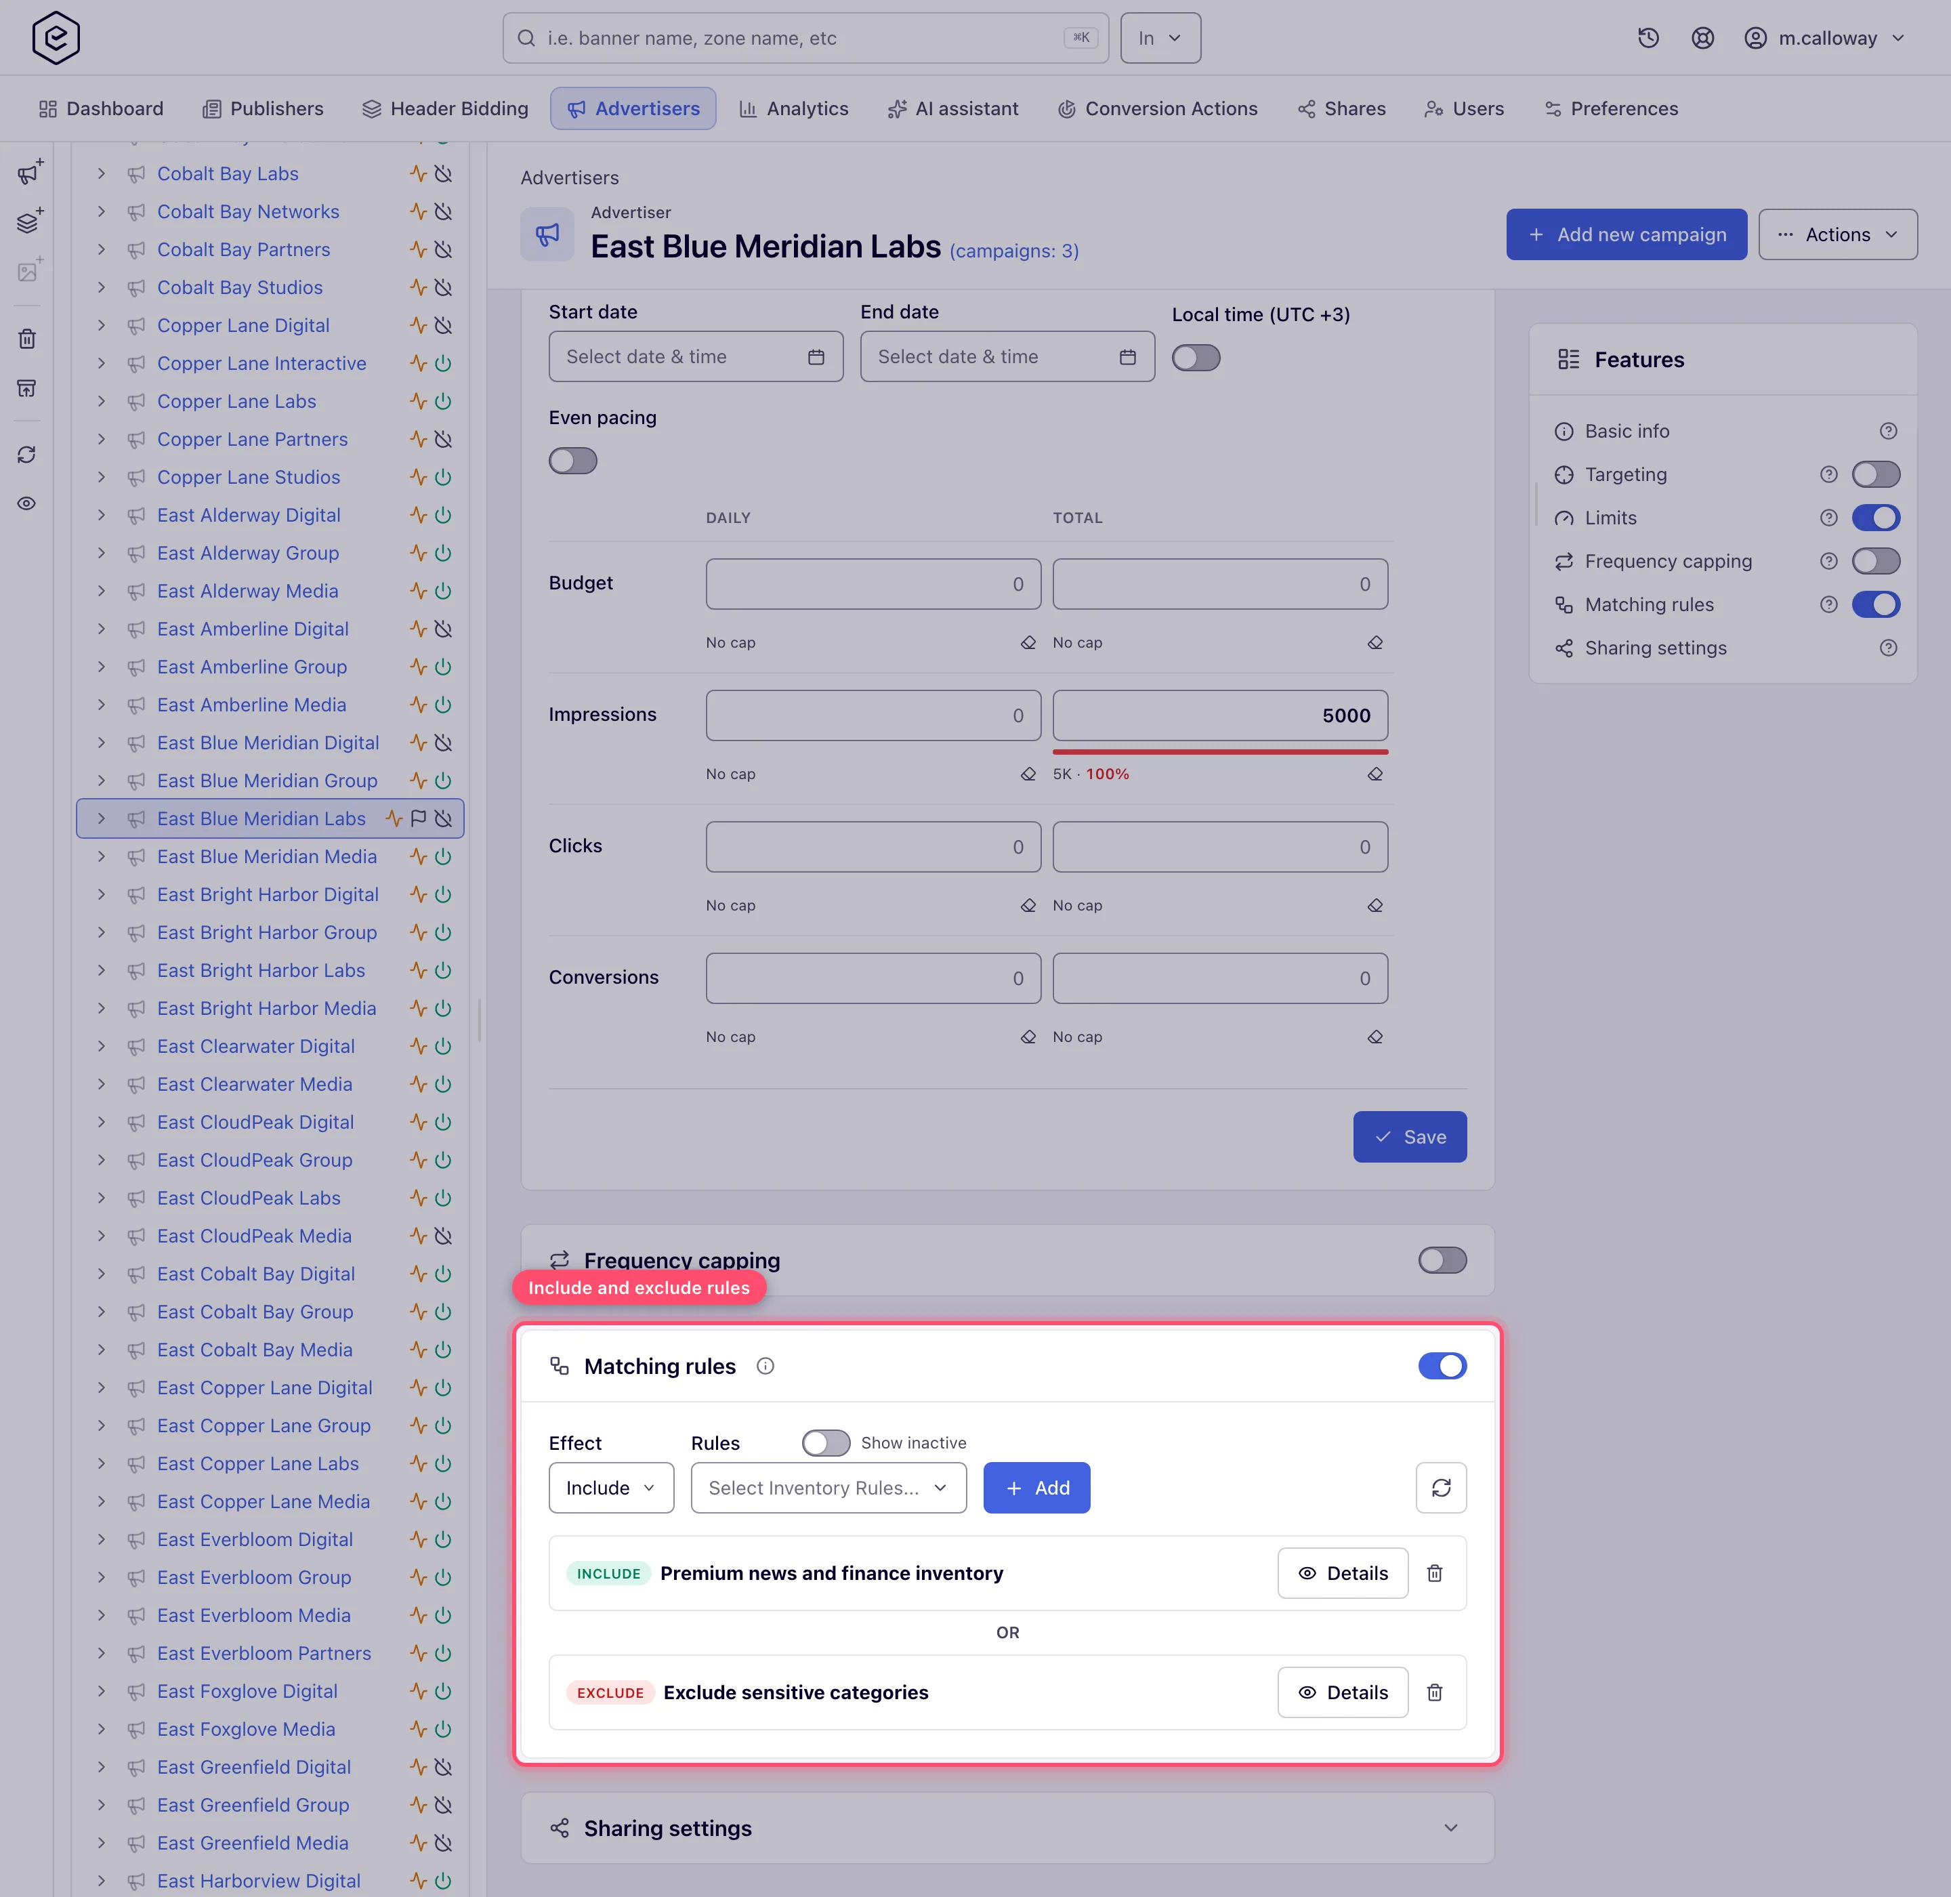
Task: Disable Limits in the Features panel
Action: coord(1875,518)
